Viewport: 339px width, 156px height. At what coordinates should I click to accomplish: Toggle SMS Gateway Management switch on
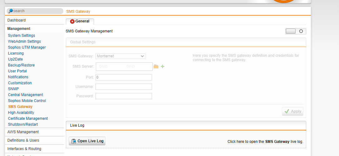pyautogui.click(x=296, y=31)
